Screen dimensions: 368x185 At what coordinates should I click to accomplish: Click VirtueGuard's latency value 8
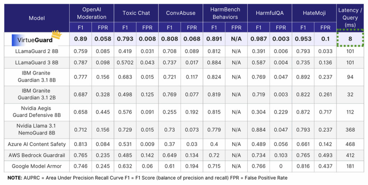[350, 39]
